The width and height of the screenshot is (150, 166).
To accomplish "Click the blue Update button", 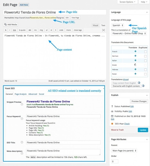I will coord(143,130).
